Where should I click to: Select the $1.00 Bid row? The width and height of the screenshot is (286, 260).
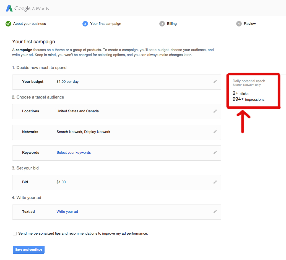(x=116, y=182)
